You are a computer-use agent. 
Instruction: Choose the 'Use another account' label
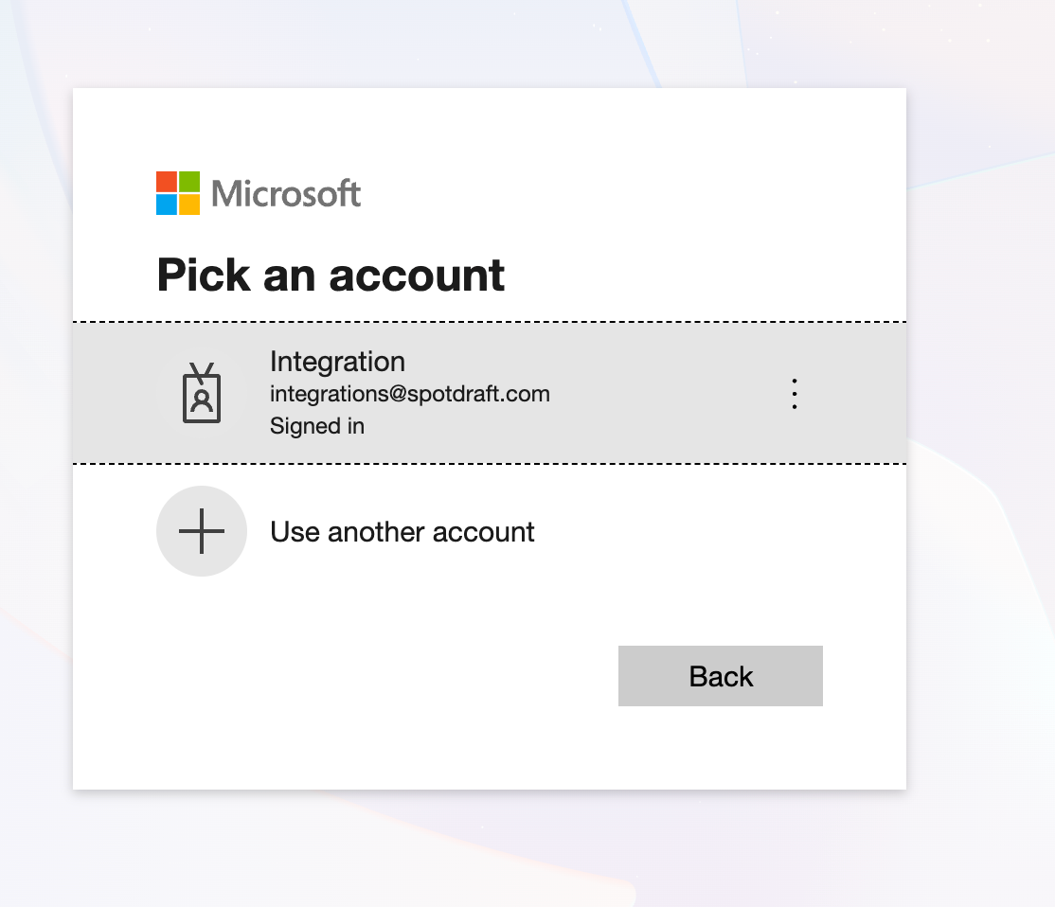point(402,532)
